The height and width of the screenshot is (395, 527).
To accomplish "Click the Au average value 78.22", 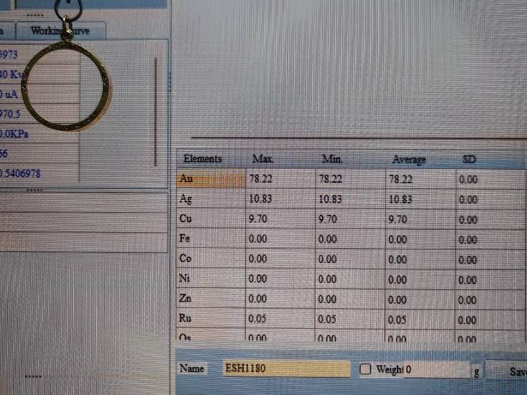I will 401,179.
